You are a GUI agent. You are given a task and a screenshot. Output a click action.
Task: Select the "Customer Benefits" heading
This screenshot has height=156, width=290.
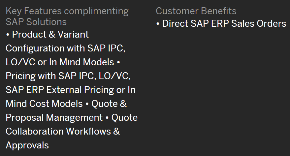196,11
